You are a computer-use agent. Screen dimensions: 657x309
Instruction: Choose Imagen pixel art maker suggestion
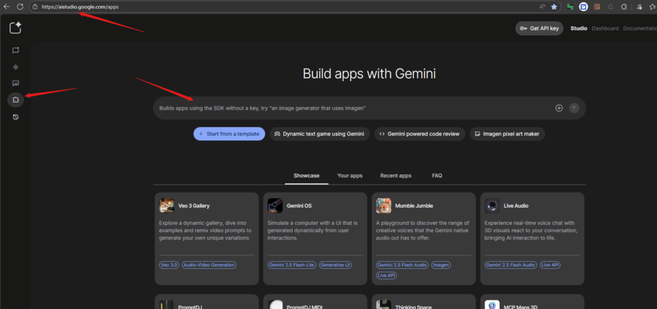click(508, 134)
